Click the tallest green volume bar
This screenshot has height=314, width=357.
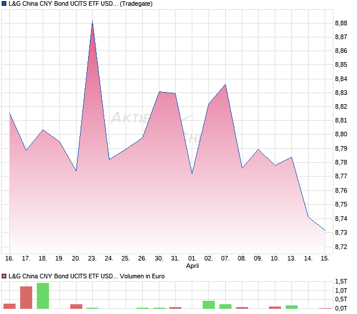[43, 296]
